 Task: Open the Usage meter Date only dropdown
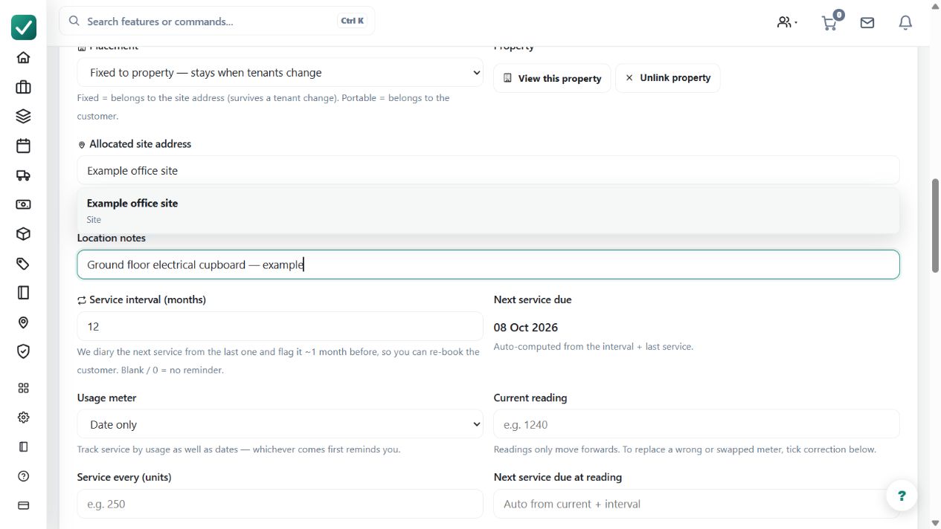[x=280, y=424]
